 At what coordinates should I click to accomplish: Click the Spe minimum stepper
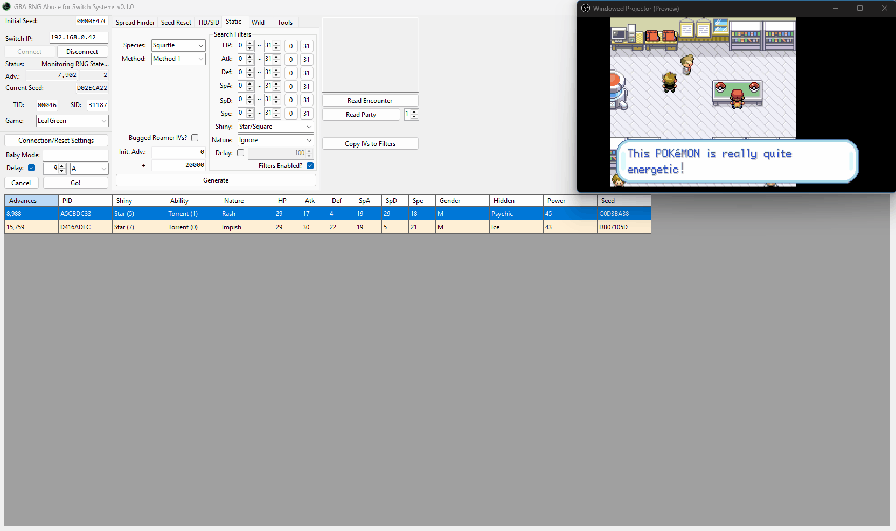246,113
